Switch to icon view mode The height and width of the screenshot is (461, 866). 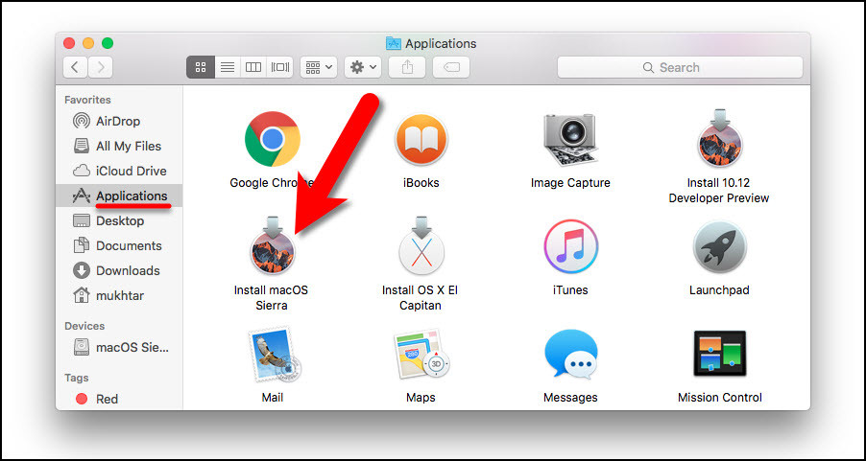click(x=201, y=67)
